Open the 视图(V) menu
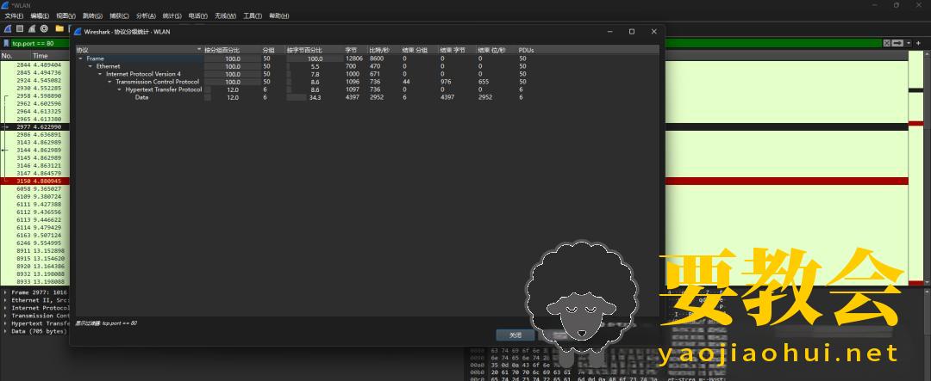The height and width of the screenshot is (381, 931). (66, 16)
